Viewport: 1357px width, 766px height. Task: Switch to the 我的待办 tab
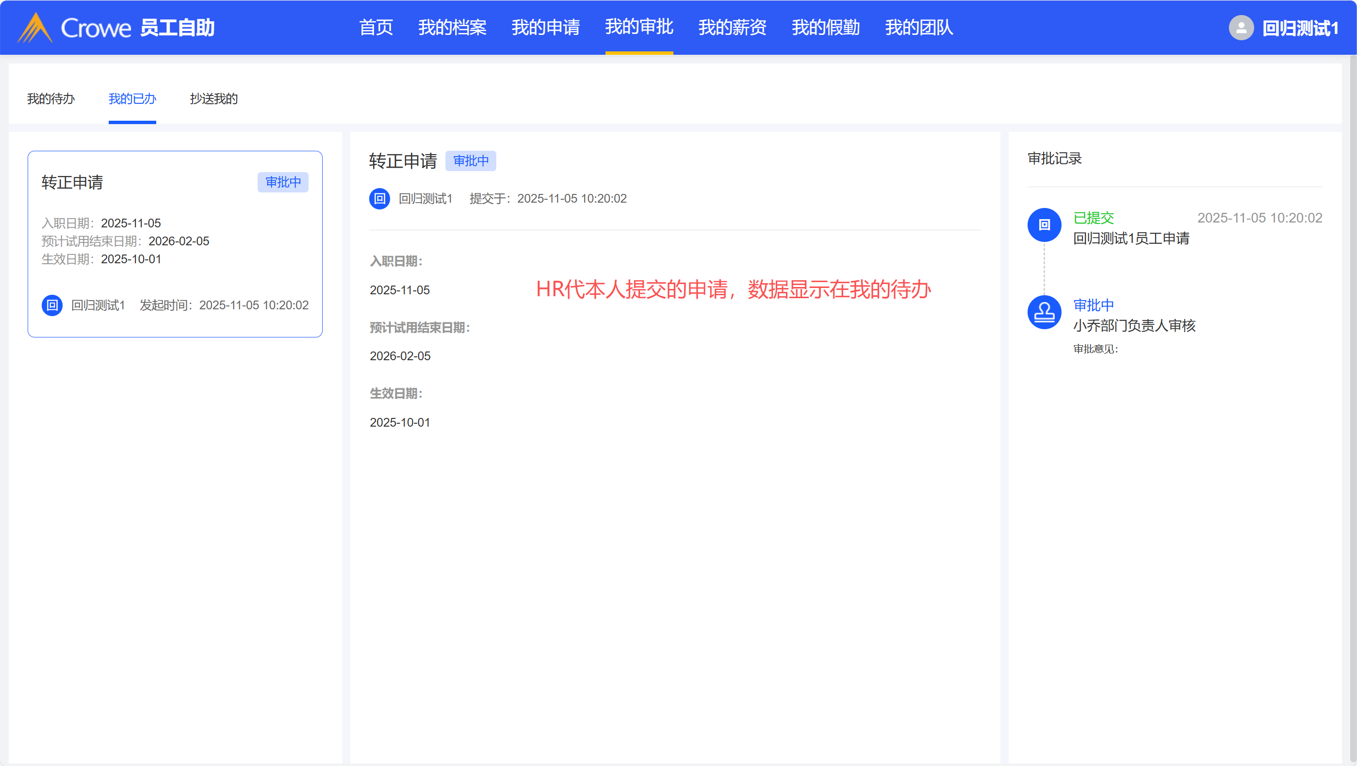(50, 99)
